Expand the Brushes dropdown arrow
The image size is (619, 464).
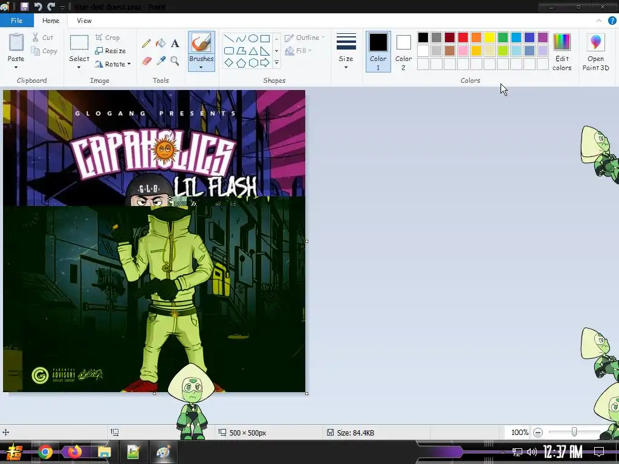[201, 68]
